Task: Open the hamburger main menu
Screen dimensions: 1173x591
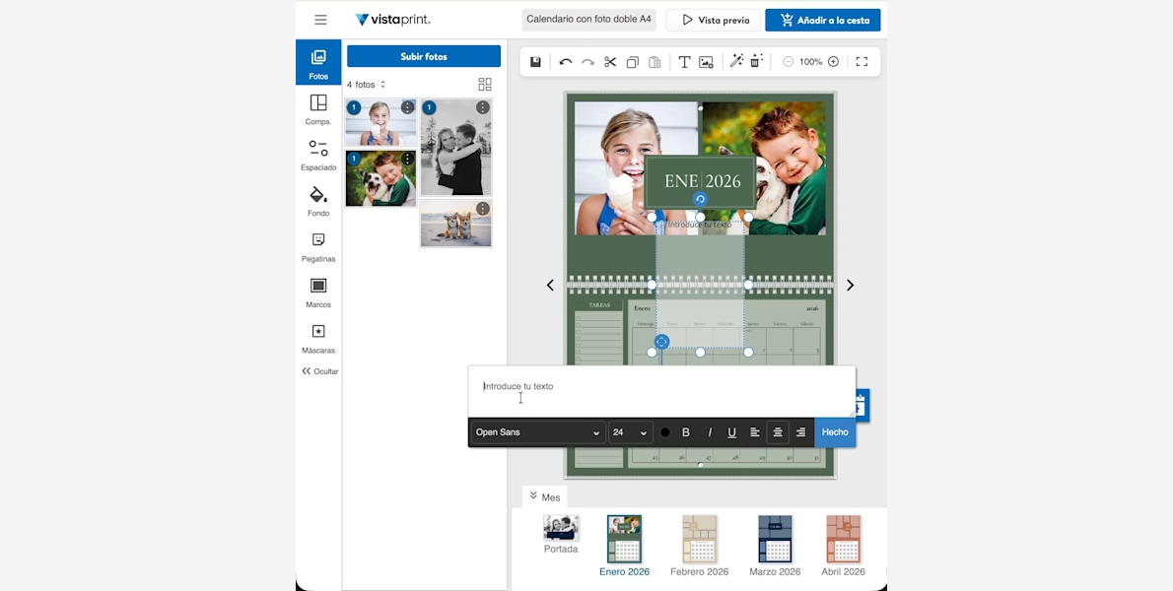Action: pyautogui.click(x=320, y=20)
